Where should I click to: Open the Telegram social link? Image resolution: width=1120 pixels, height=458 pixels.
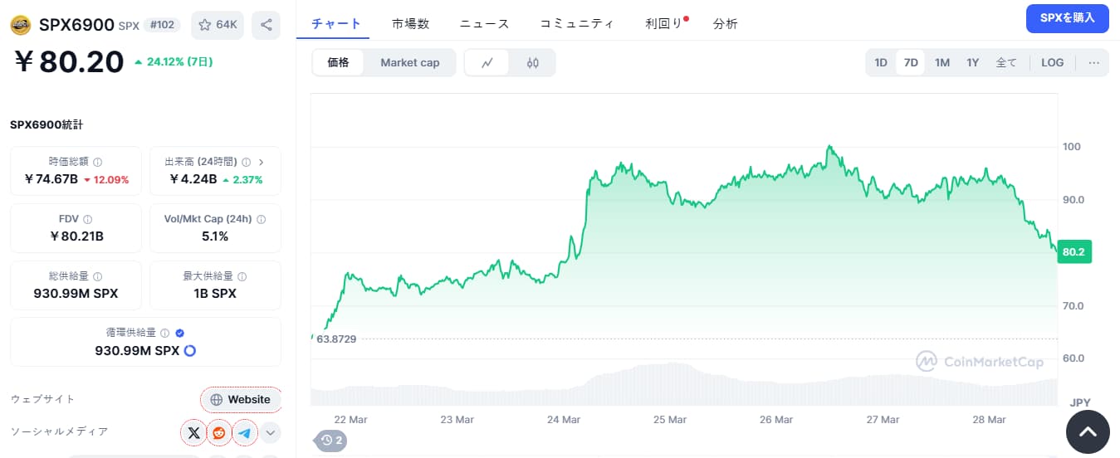point(244,432)
